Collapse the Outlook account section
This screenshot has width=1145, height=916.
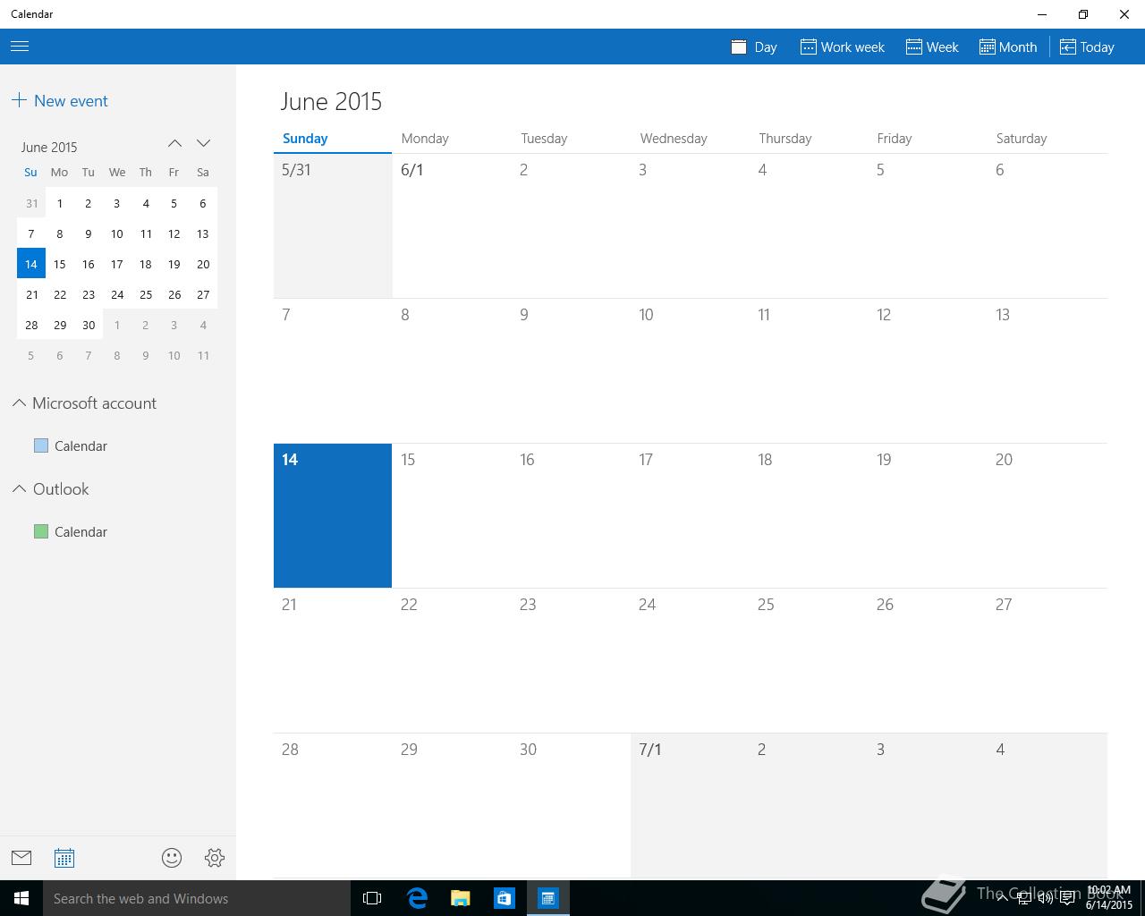coord(19,489)
